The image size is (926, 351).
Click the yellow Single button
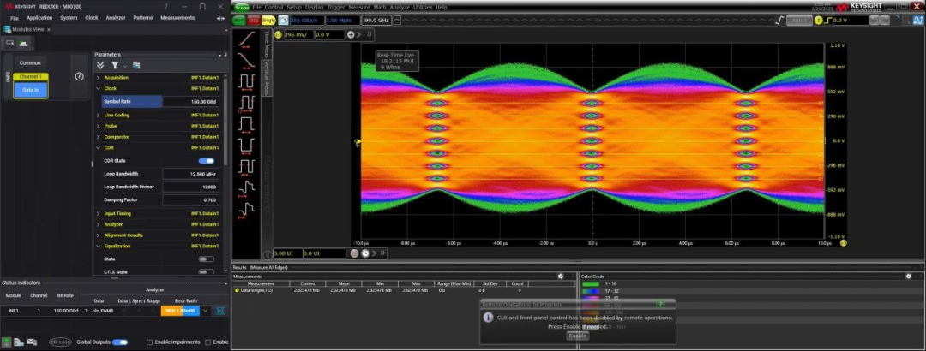tap(268, 20)
